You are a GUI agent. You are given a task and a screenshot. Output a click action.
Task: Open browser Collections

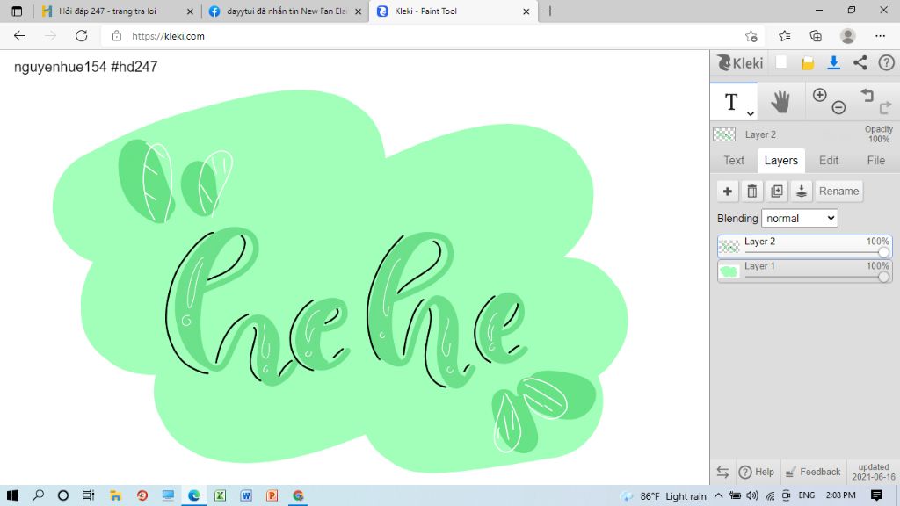click(816, 36)
